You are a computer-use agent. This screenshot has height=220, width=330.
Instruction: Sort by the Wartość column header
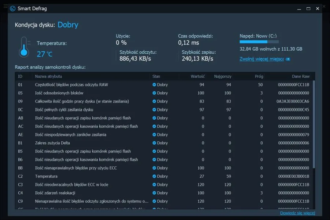(197, 76)
